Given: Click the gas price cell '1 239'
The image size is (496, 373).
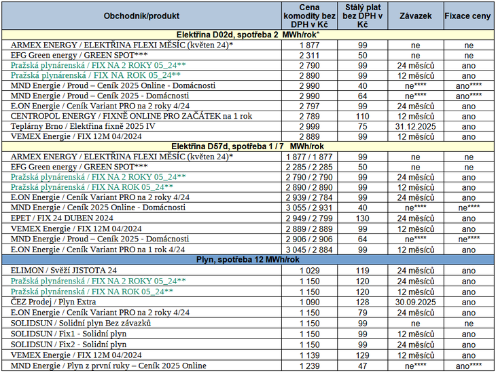Looking at the screenshot, I should 309,366.
